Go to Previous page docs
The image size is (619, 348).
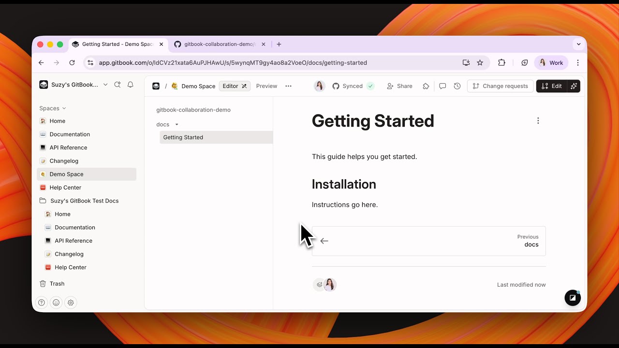pos(429,241)
